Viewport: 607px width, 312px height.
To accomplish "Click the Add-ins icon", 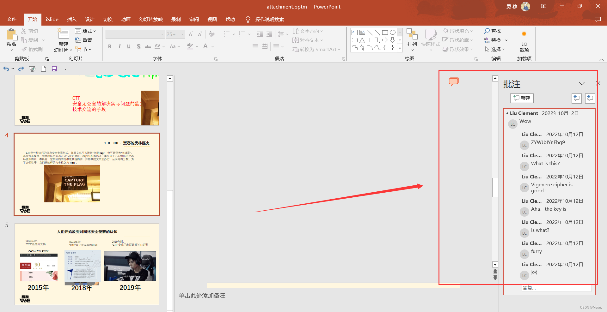I will pyautogui.click(x=524, y=34).
